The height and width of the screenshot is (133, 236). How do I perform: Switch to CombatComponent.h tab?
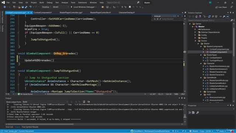pyautogui.click(x=43, y=13)
